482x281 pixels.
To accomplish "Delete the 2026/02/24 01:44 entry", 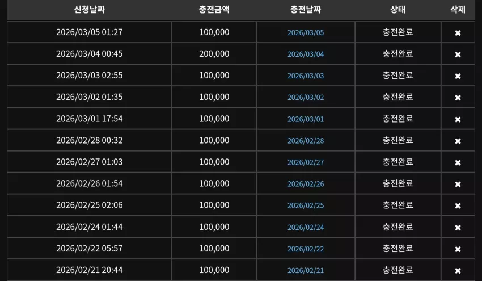I will 458,227.
